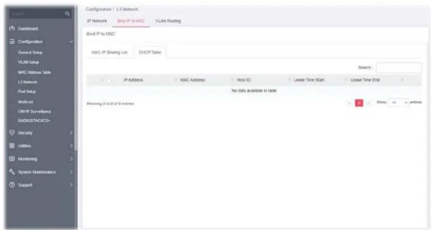Viewport: 431px width, 230px height.
Task: Sort by IP Address column header
Action: tap(133, 80)
